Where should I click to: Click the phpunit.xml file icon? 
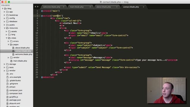pos(7,103)
